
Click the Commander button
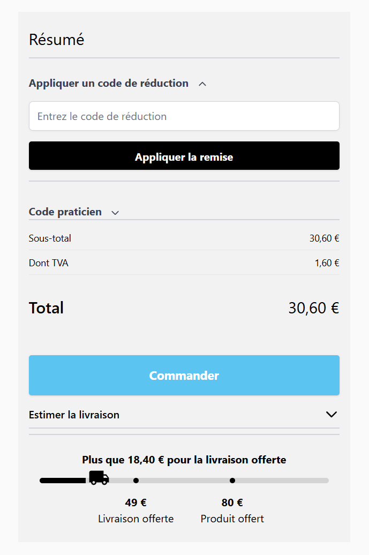point(184,375)
